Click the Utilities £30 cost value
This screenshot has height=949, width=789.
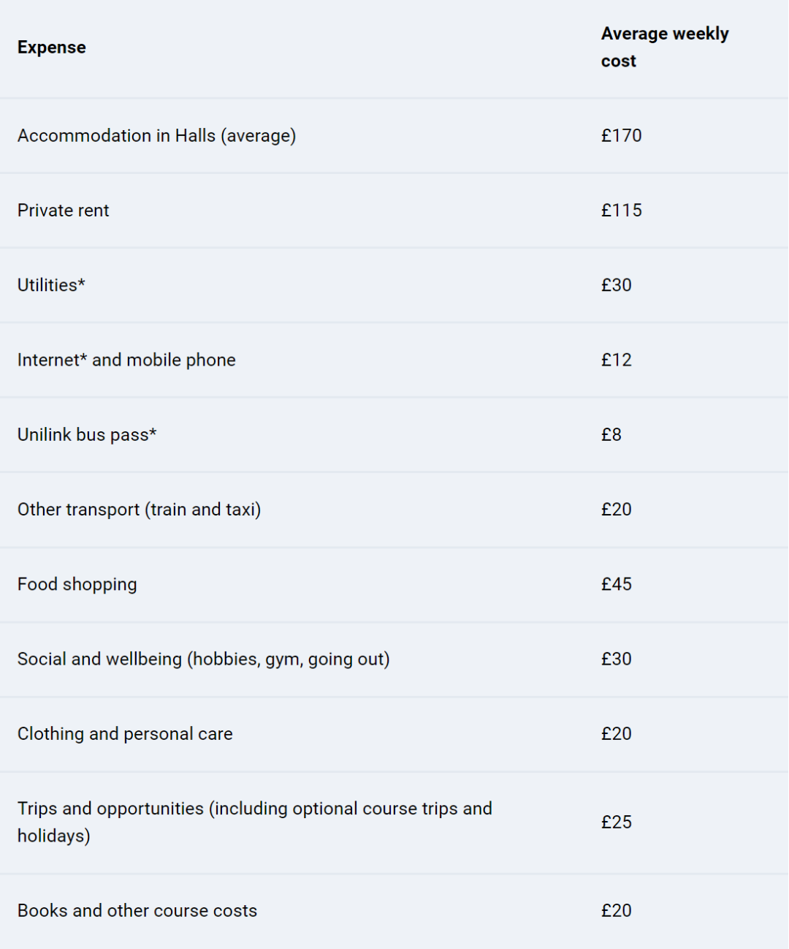(616, 285)
